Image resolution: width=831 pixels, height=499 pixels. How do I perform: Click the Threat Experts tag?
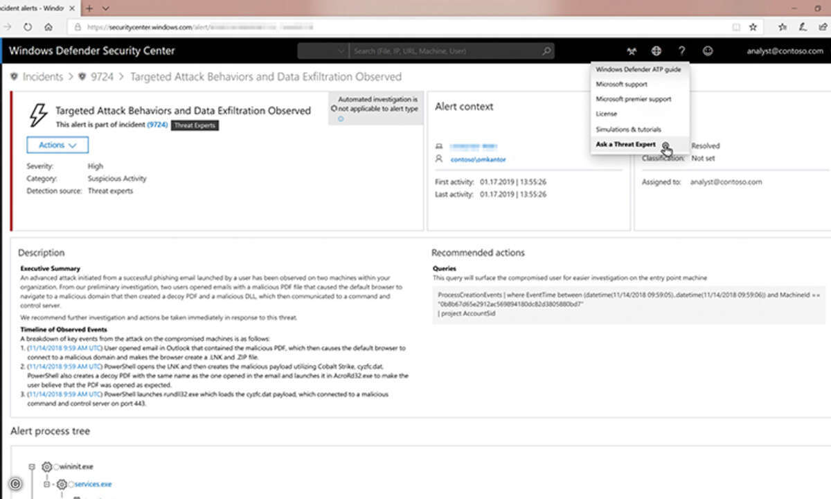(x=194, y=125)
